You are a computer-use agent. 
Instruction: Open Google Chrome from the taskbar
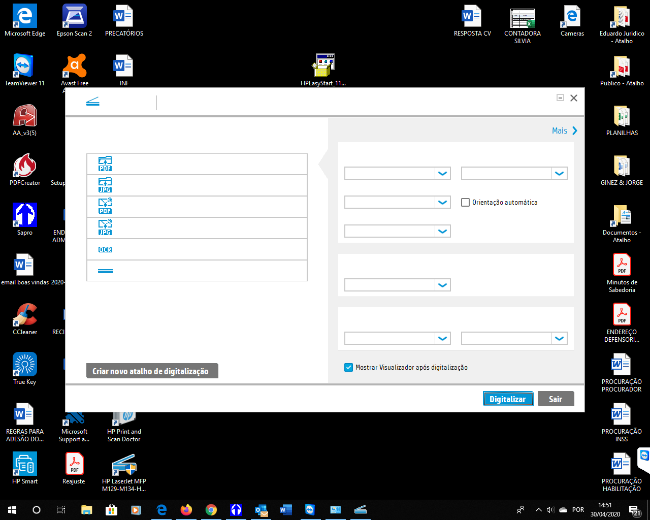point(211,510)
